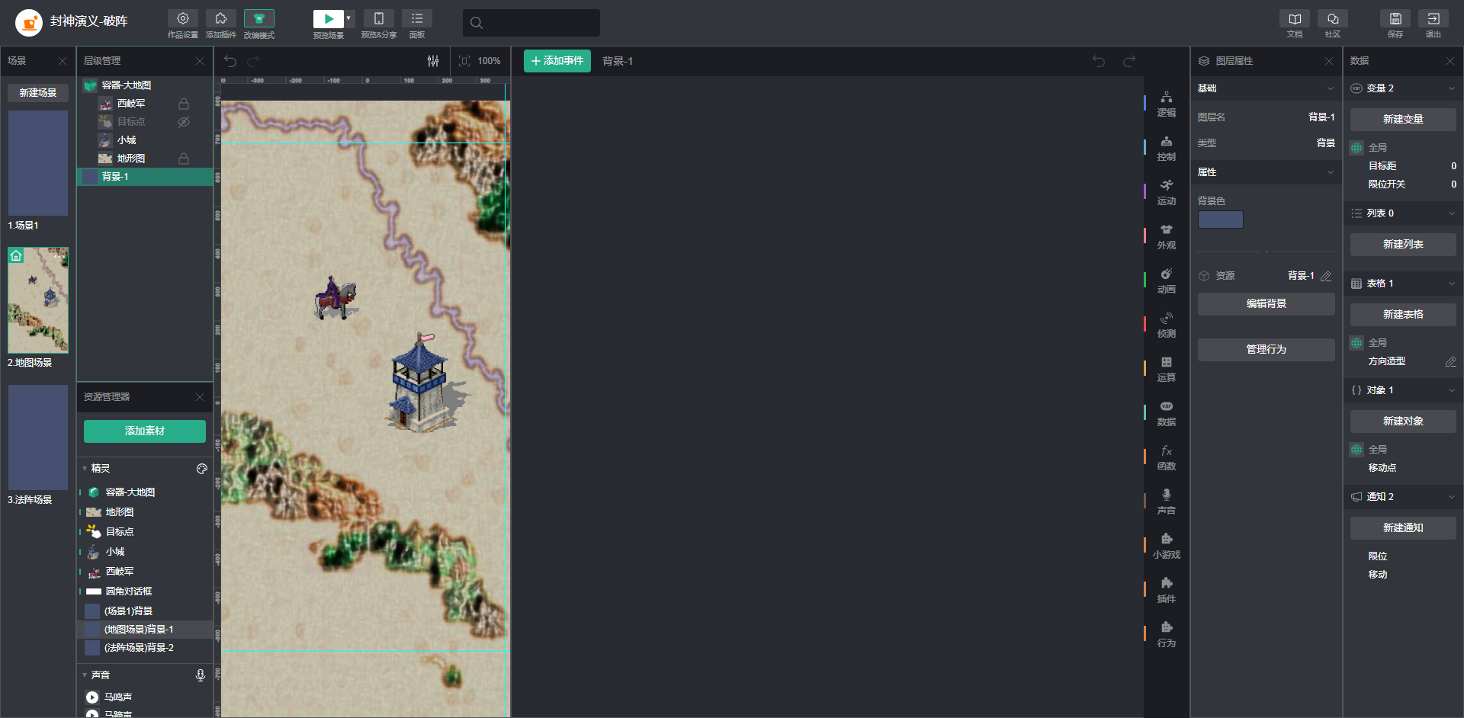Click the 添加素材 add asset button
The image size is (1464, 718).
[x=145, y=431]
